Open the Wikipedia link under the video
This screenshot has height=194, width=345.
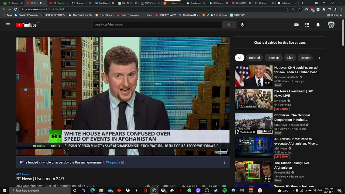pos(115,162)
